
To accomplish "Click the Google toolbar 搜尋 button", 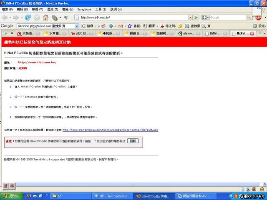I will pyautogui.click(x=88, y=26).
